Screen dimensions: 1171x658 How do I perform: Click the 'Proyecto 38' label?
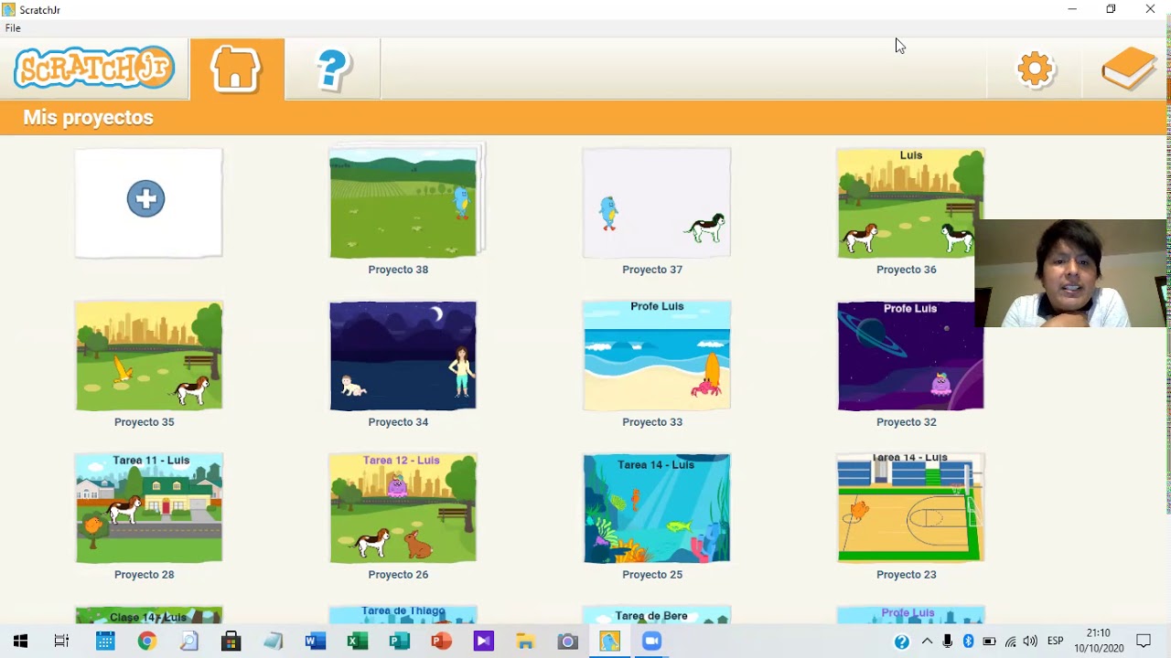tap(398, 270)
